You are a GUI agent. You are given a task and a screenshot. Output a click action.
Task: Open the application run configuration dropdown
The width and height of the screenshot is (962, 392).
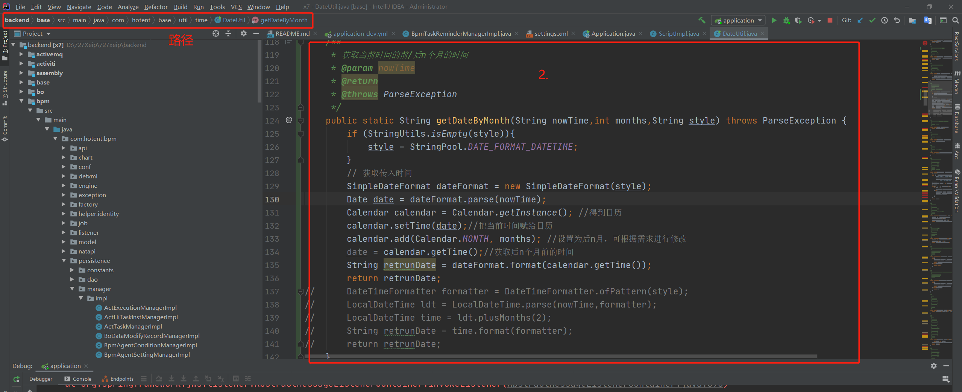[738, 20]
